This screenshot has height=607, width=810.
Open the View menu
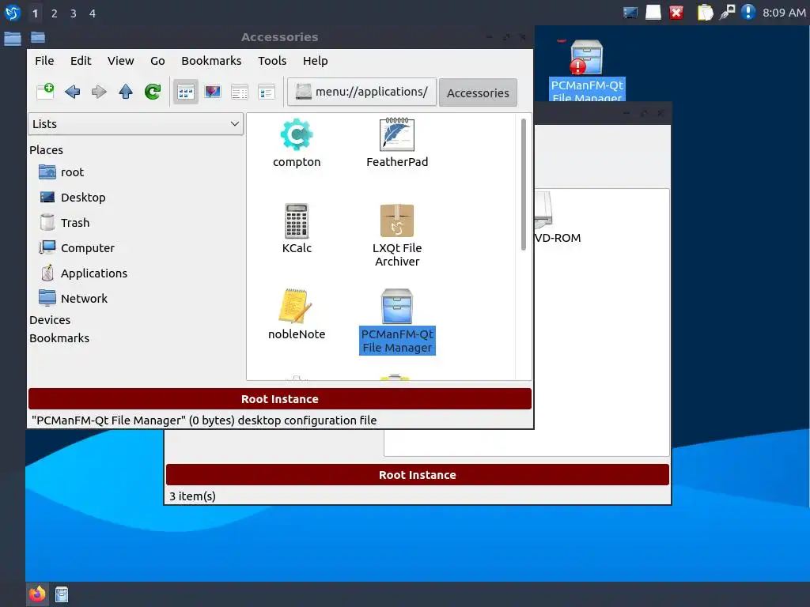point(121,60)
